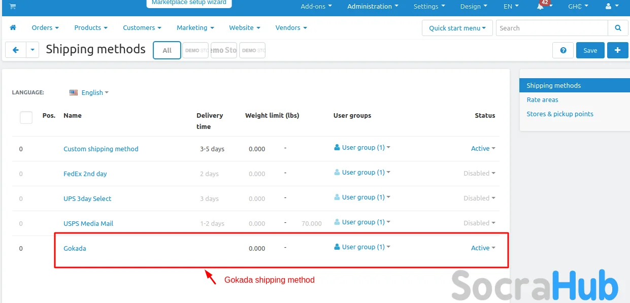Image resolution: width=630 pixels, height=303 pixels.
Task: Switch to Rate areas section
Action: pos(542,100)
